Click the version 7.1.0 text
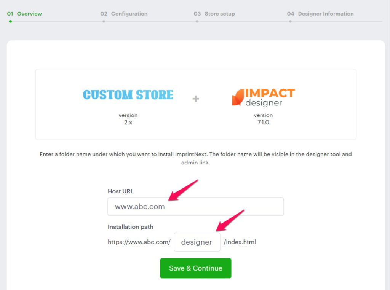The width and height of the screenshot is (390, 290). [263, 119]
